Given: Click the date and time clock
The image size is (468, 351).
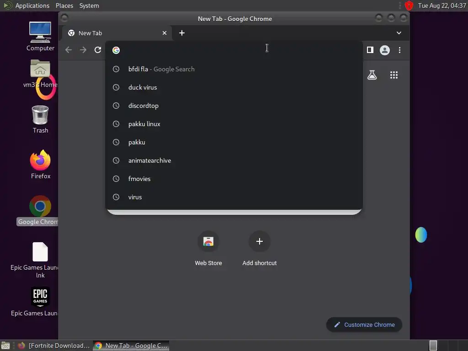Looking at the screenshot, I should tap(442, 5).
